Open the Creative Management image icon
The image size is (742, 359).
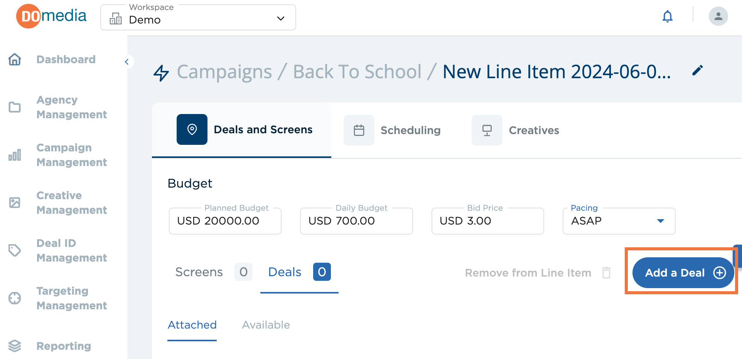pyautogui.click(x=15, y=203)
